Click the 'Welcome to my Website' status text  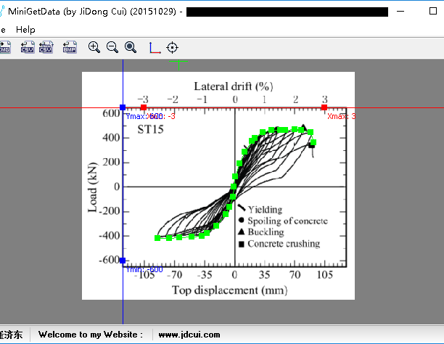point(90,335)
